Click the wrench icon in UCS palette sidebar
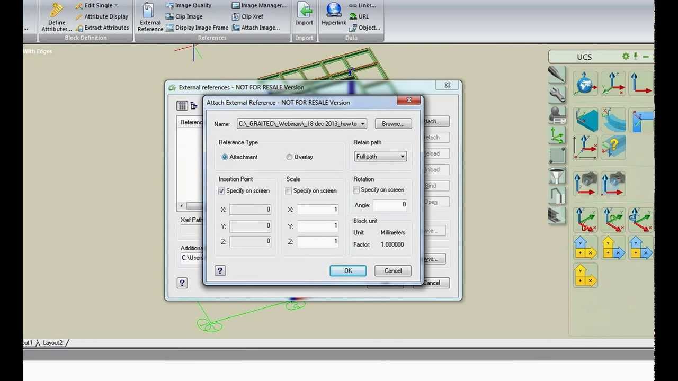Viewport: 678px width, 381px height. pos(557,94)
